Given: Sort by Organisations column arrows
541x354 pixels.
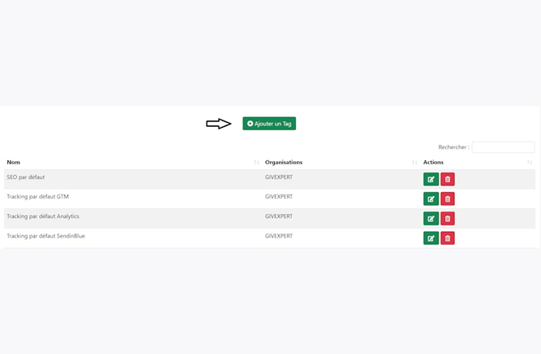Looking at the screenshot, I should coord(414,162).
